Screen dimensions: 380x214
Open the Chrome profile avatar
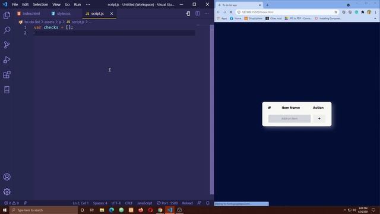(369, 12)
